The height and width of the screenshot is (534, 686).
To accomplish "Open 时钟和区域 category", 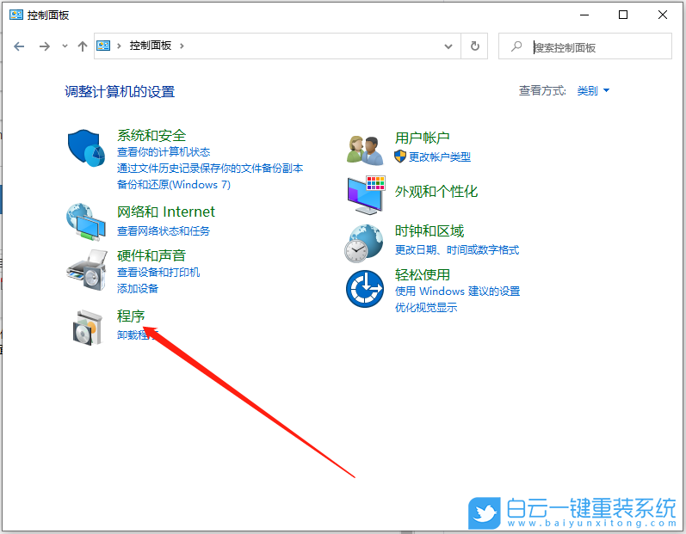I will pyautogui.click(x=430, y=230).
